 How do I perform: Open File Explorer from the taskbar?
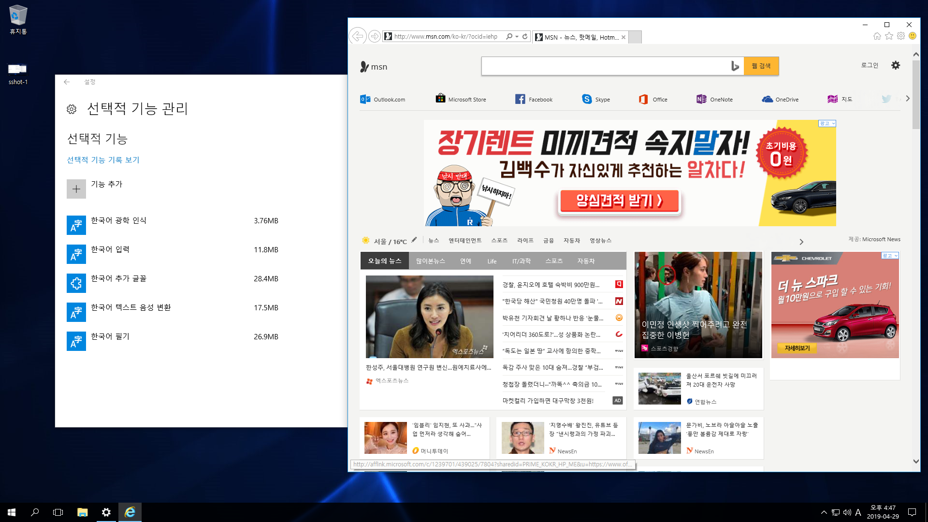pyautogui.click(x=82, y=512)
